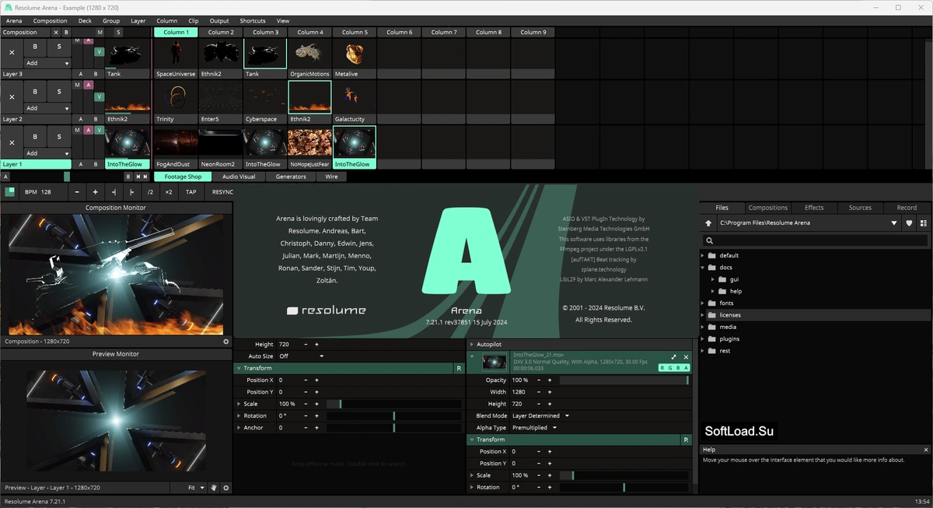Open Layer 1 blend mode Add dropdown

point(47,153)
